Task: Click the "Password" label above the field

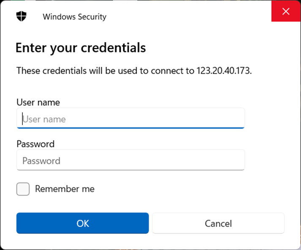Action: 35,144
